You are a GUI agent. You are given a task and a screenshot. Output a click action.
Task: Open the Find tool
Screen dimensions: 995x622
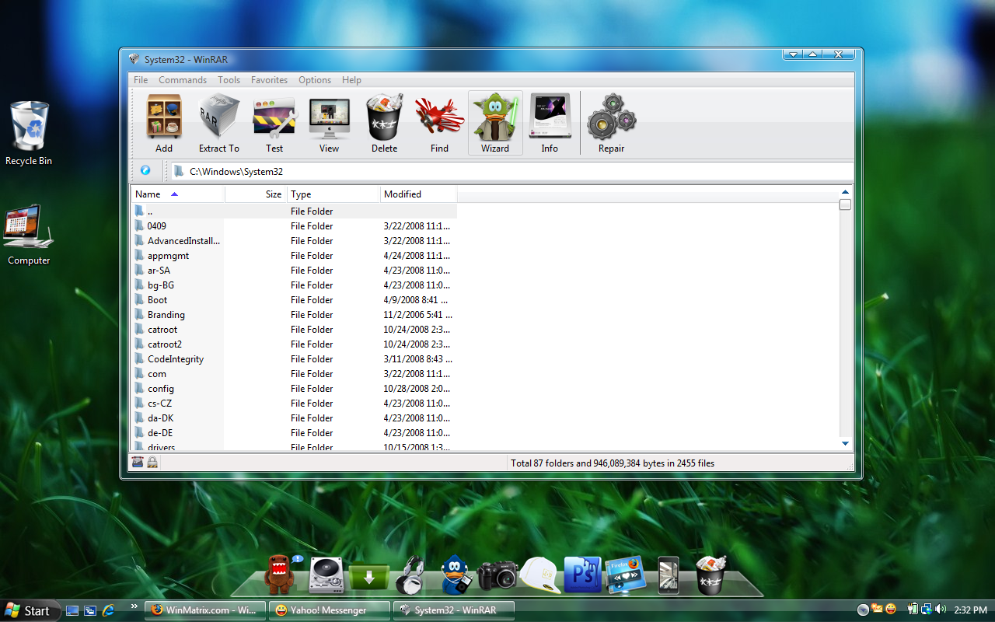[x=439, y=123]
